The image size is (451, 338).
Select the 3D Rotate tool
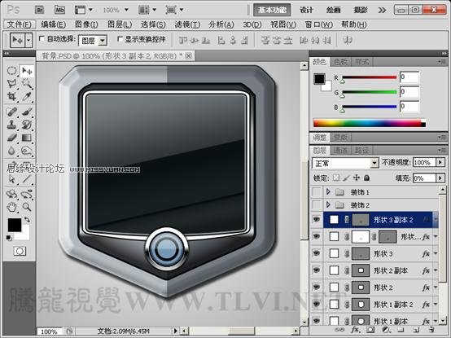click(x=12, y=194)
